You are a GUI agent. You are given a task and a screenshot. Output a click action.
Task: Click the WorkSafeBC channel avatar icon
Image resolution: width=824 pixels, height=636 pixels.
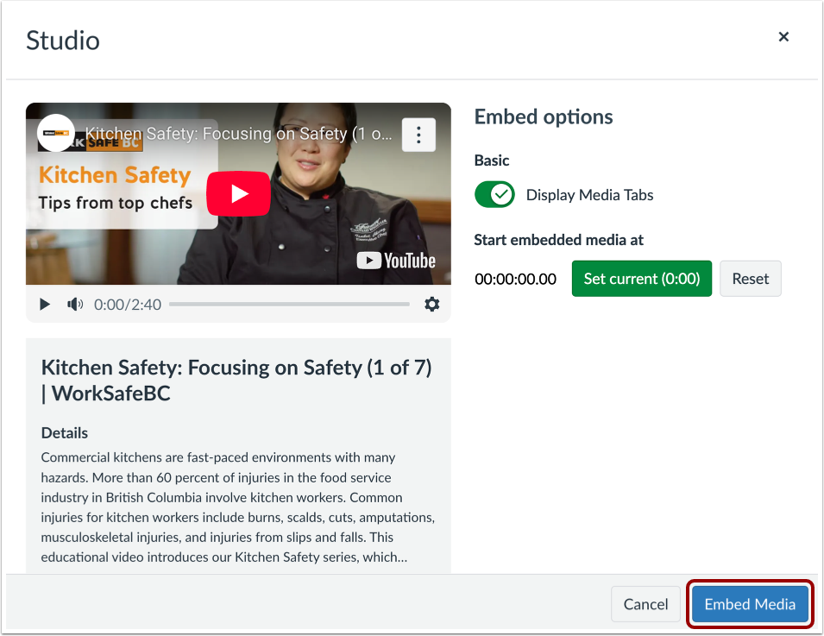coord(55,134)
